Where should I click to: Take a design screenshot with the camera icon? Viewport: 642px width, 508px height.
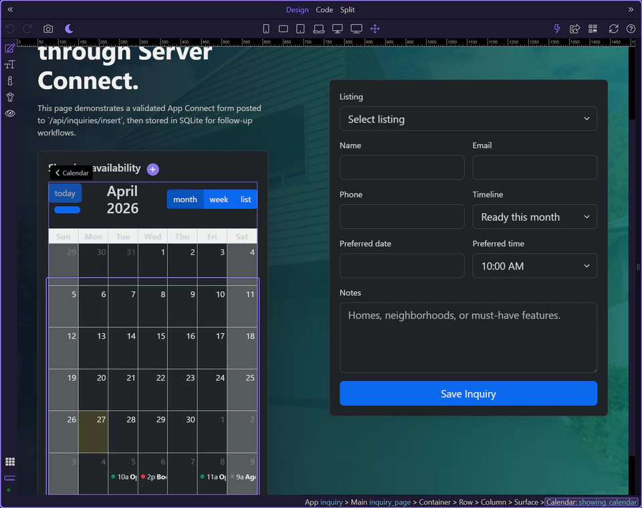48,29
